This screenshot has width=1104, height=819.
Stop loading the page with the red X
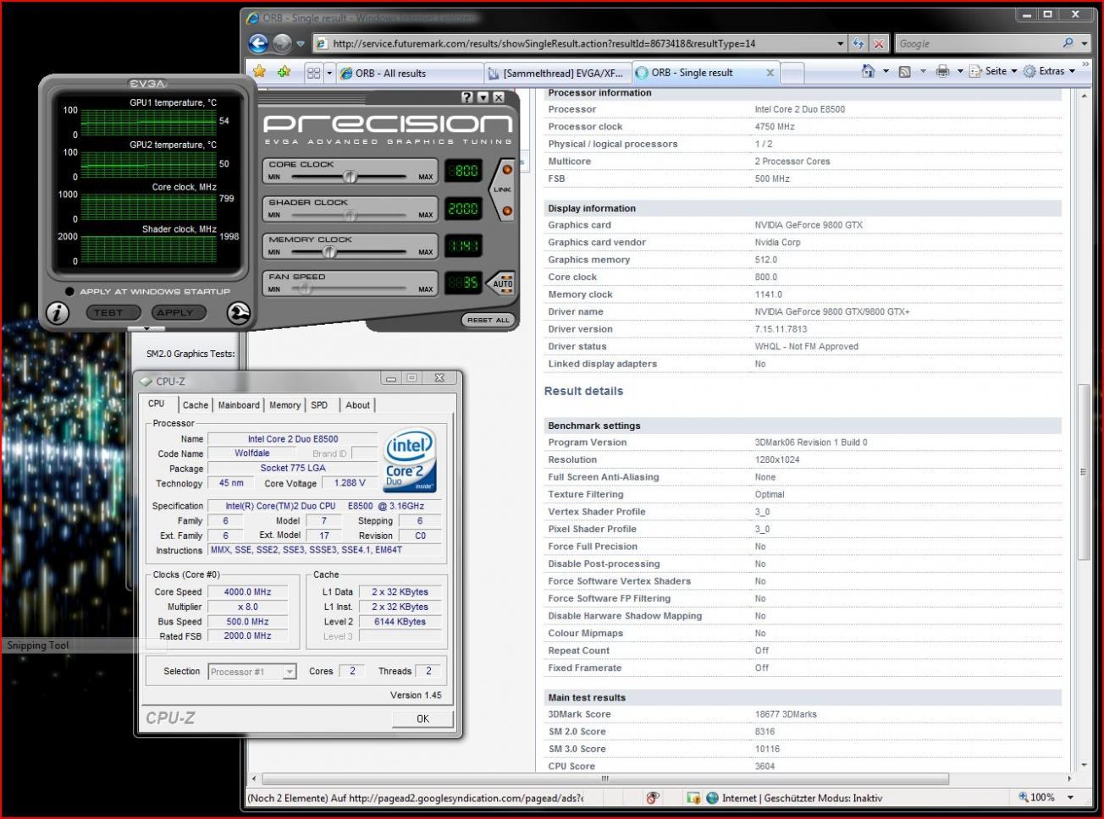pyautogui.click(x=880, y=43)
